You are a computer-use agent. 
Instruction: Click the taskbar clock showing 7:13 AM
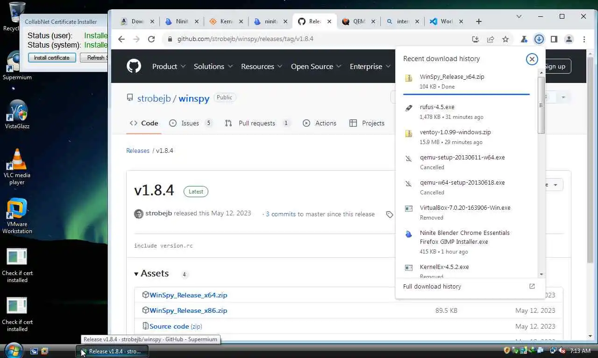click(x=580, y=351)
